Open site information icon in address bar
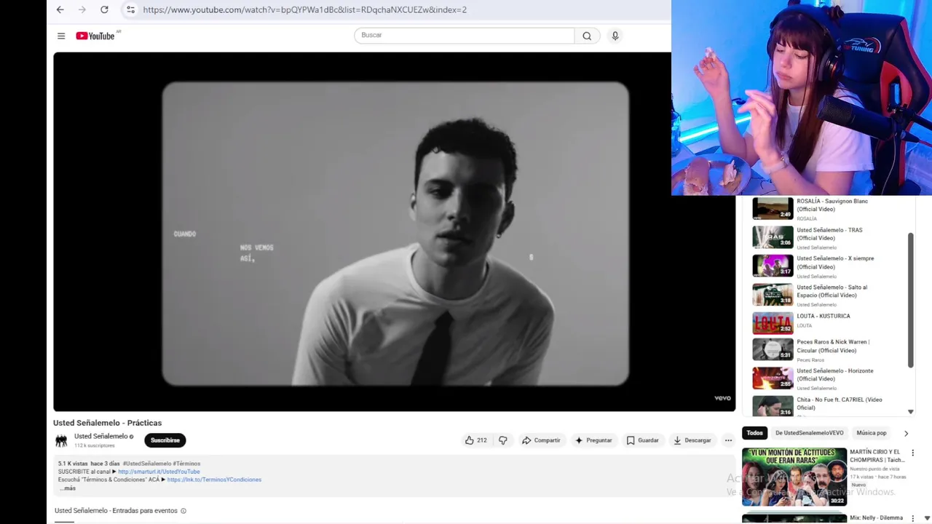 point(130,9)
